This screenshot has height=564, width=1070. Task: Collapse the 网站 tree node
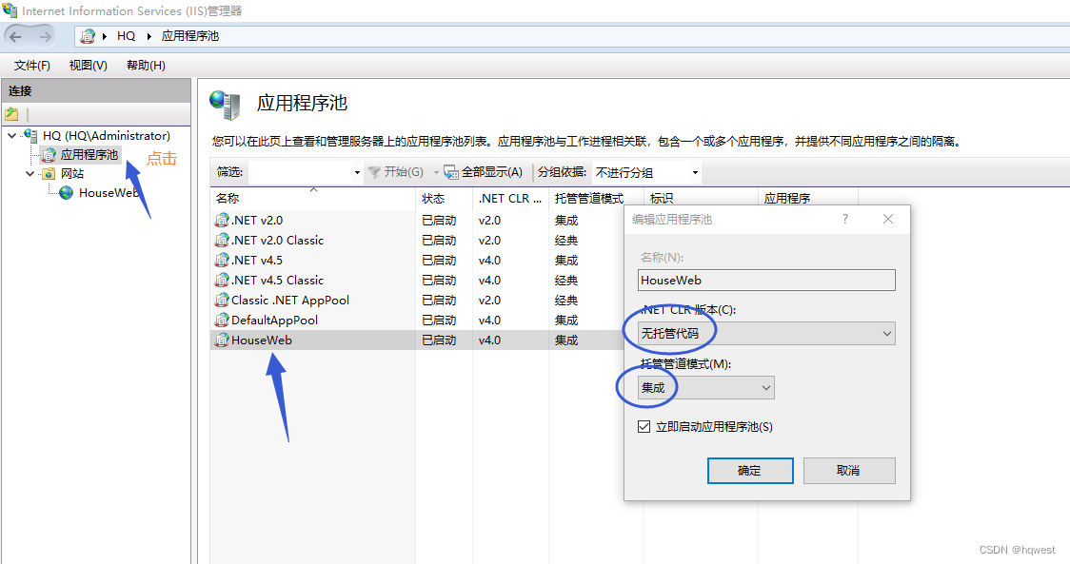pos(30,174)
